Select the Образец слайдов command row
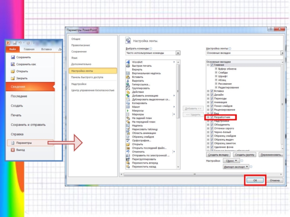This screenshot has height=217, width=290. [151, 137]
